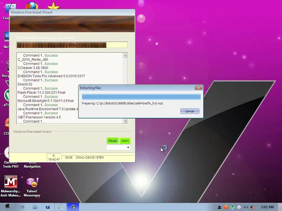Click the orange alert shield tray icon

click(x=226, y=207)
